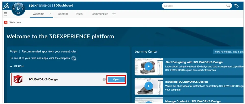The image size is (245, 104).
Task: Click the compass play button center
Action: coord(18,9)
